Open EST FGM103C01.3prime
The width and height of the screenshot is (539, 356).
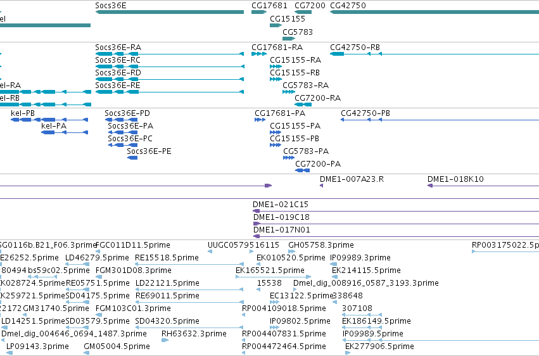point(98,315)
